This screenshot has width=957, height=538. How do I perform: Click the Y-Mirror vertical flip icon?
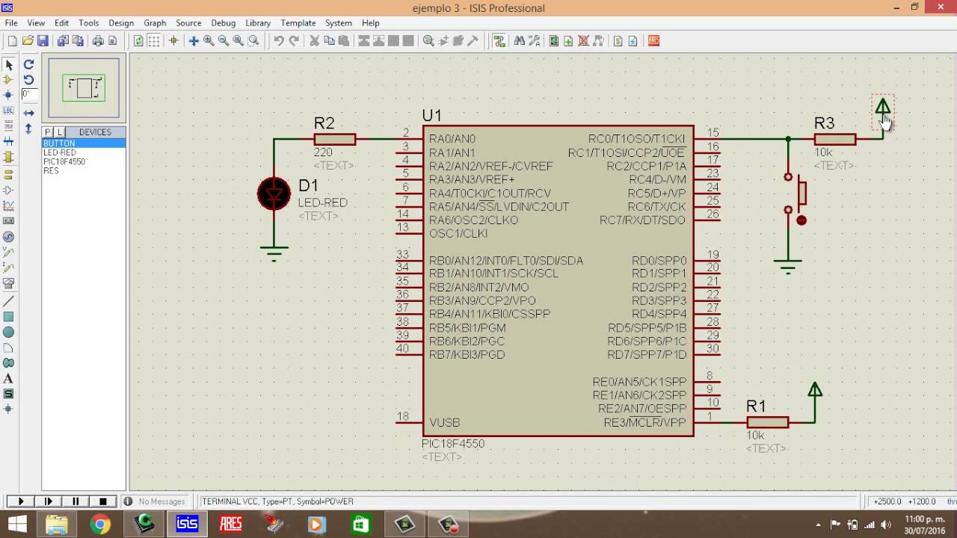tap(28, 129)
